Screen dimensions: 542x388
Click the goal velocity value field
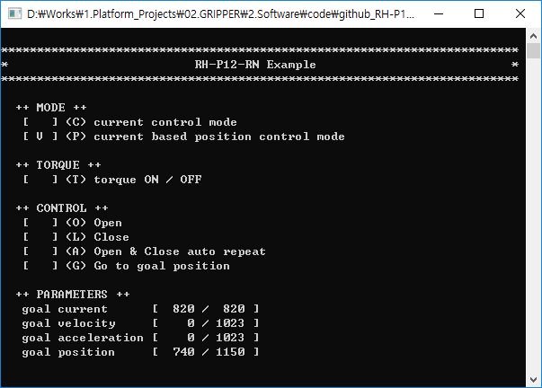tap(205, 323)
